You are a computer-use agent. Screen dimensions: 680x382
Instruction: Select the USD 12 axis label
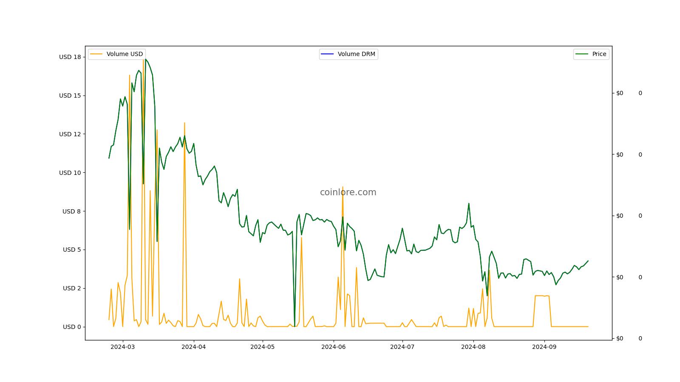70,134
